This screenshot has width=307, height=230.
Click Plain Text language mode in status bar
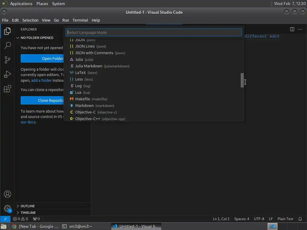(x=285, y=219)
